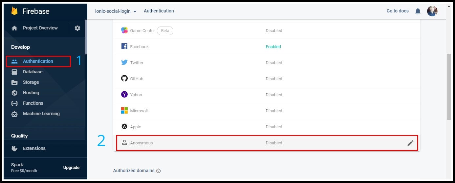Click the Microsoft logo icon
This screenshot has width=455, height=183.
124,111
